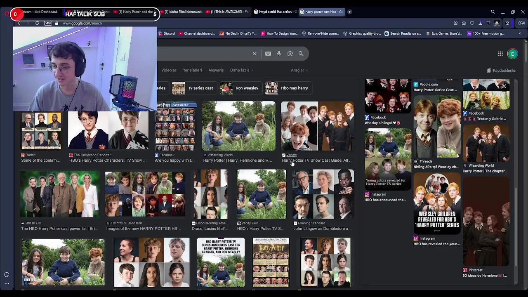
Task: Open the Facebook Are you happy with image
Action: tap(176, 126)
